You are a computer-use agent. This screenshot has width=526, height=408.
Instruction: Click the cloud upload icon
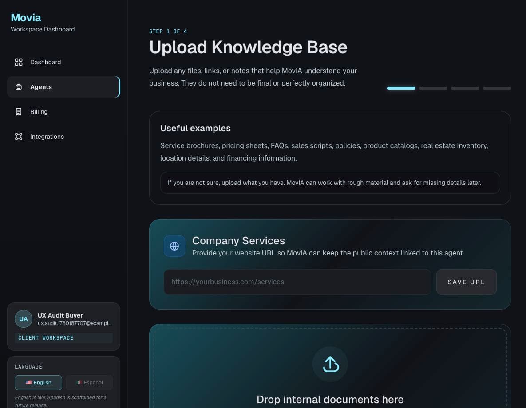pyautogui.click(x=330, y=364)
